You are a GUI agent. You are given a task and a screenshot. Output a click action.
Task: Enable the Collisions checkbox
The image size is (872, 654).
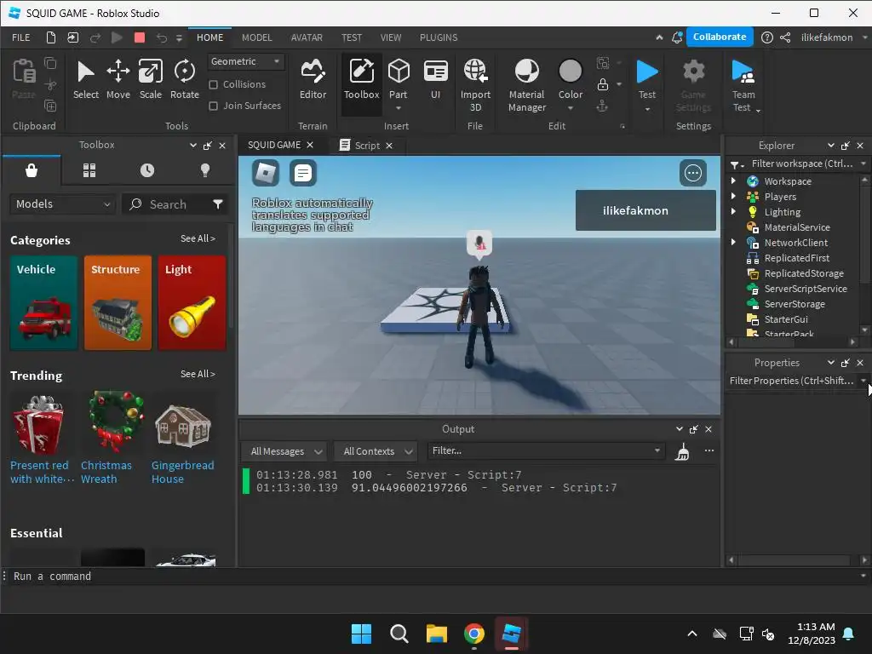pyautogui.click(x=213, y=84)
